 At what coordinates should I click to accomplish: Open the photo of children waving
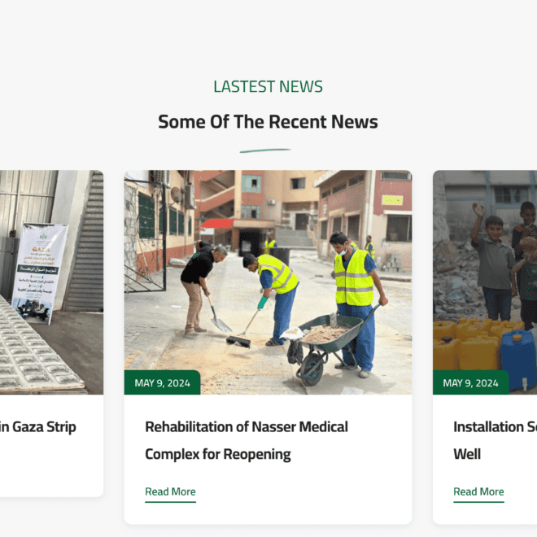(485, 282)
